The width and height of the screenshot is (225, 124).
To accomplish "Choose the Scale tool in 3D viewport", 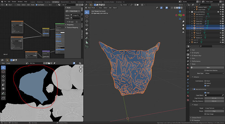I will click(87, 29).
